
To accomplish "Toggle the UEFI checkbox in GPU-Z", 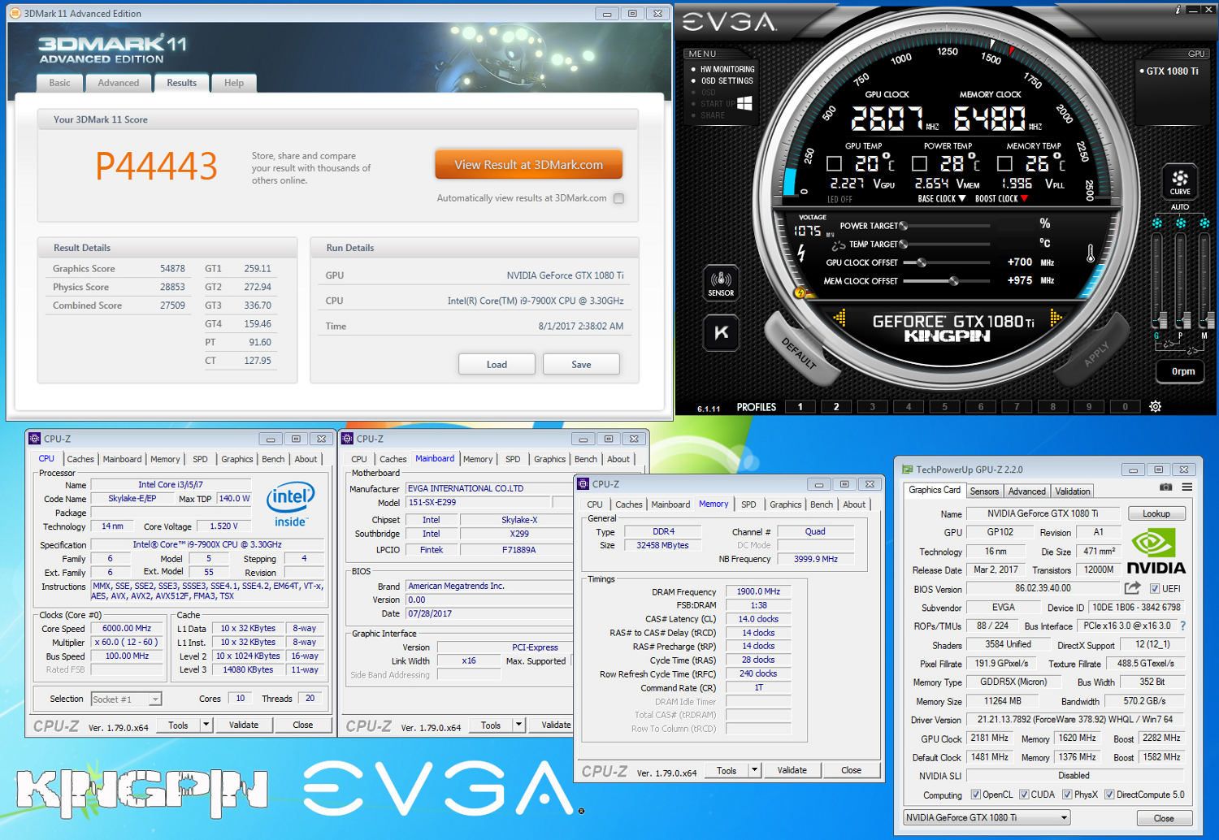I will tap(1154, 589).
